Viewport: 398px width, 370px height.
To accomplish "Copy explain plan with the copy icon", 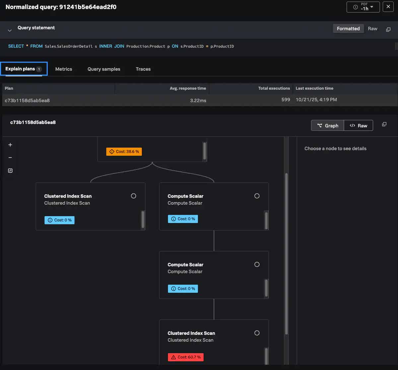I will coord(384,124).
